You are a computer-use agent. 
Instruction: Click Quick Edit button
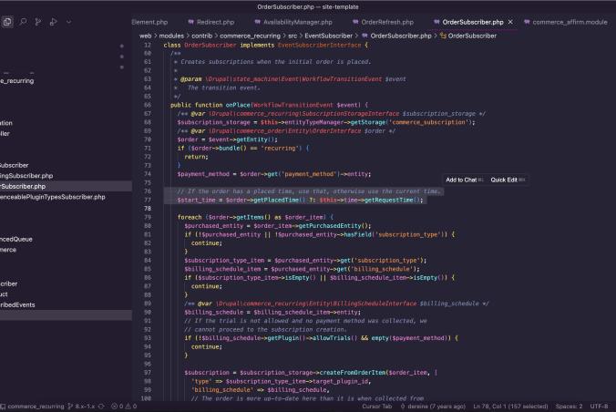point(508,180)
